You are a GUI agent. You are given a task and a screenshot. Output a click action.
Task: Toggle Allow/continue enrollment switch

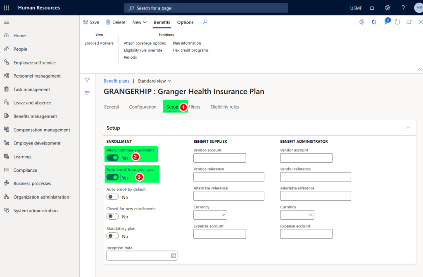coord(112,158)
